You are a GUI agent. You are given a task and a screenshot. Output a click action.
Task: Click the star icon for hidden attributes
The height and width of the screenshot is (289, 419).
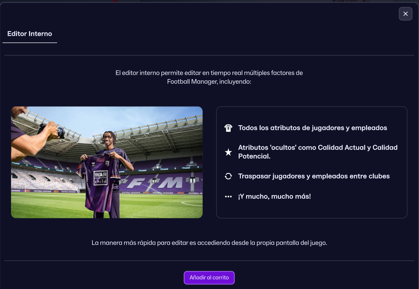(x=228, y=152)
